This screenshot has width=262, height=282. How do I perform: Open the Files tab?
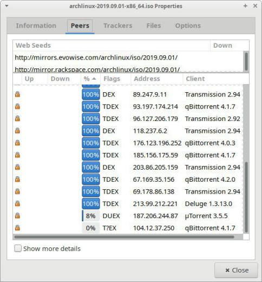point(154,25)
